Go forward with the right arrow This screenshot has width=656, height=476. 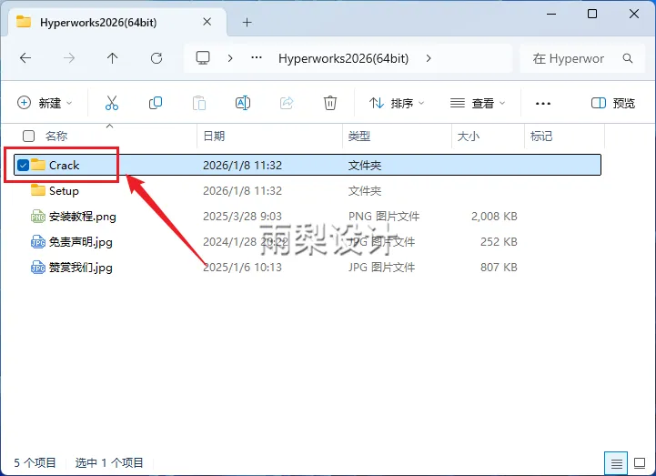tap(69, 58)
